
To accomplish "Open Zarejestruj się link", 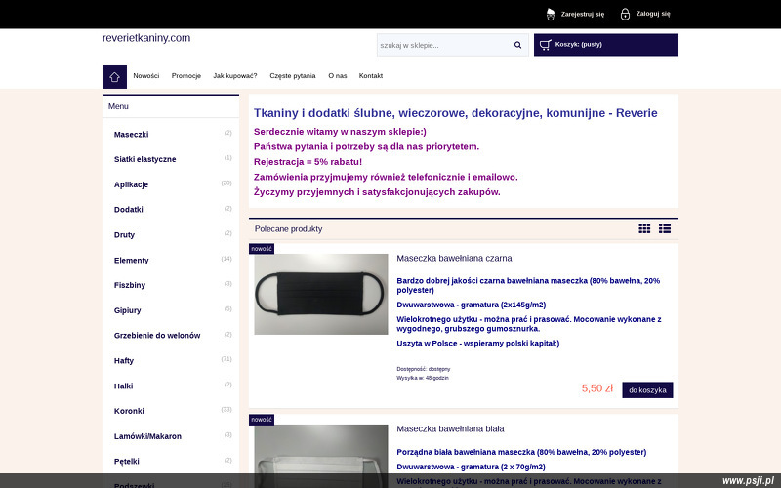I will pyautogui.click(x=582, y=14).
